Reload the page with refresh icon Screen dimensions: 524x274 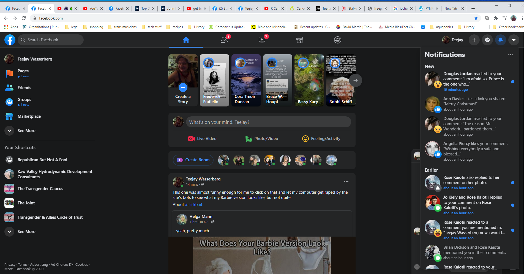point(24,18)
